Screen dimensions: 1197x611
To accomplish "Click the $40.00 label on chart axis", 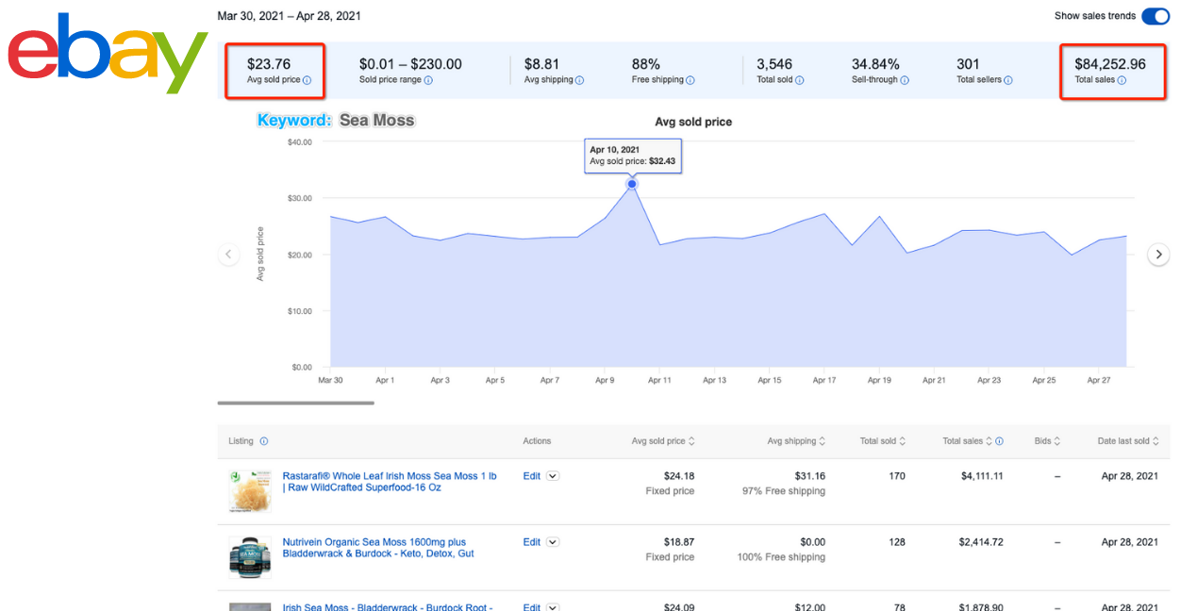I will [299, 142].
